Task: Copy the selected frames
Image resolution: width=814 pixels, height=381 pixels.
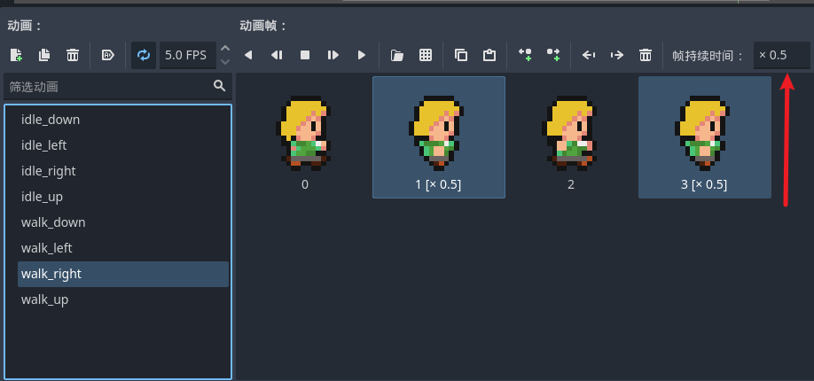Action: pyautogui.click(x=461, y=55)
